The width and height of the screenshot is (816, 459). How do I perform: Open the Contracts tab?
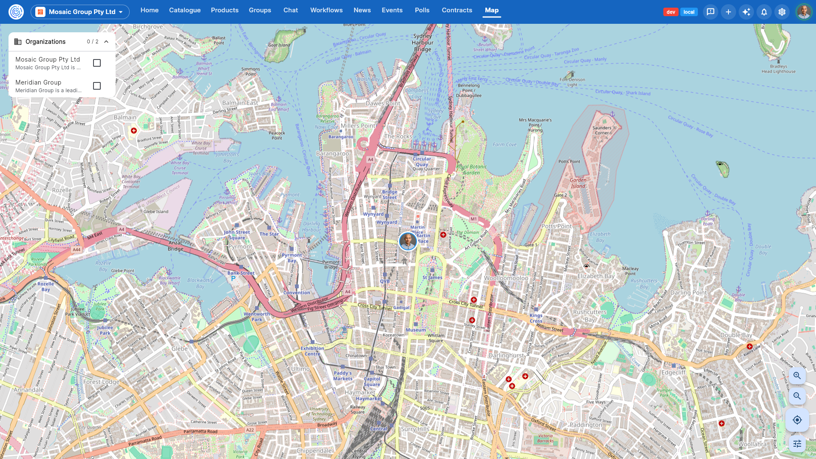[457, 10]
